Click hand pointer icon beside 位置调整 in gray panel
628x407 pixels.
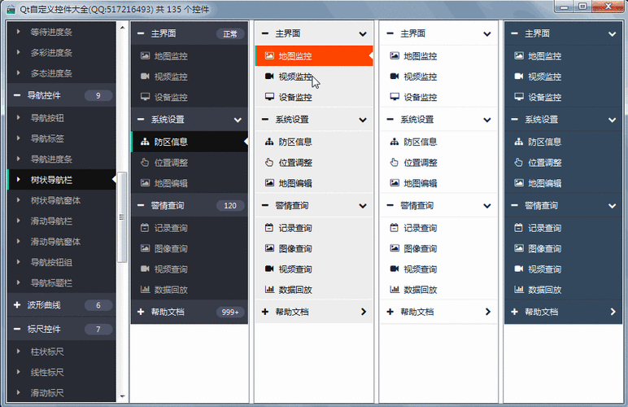269,162
